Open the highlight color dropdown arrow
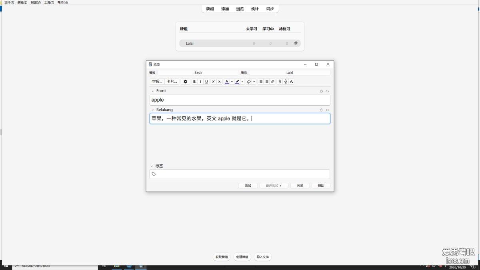The height and width of the screenshot is (270, 480). pos(242,82)
